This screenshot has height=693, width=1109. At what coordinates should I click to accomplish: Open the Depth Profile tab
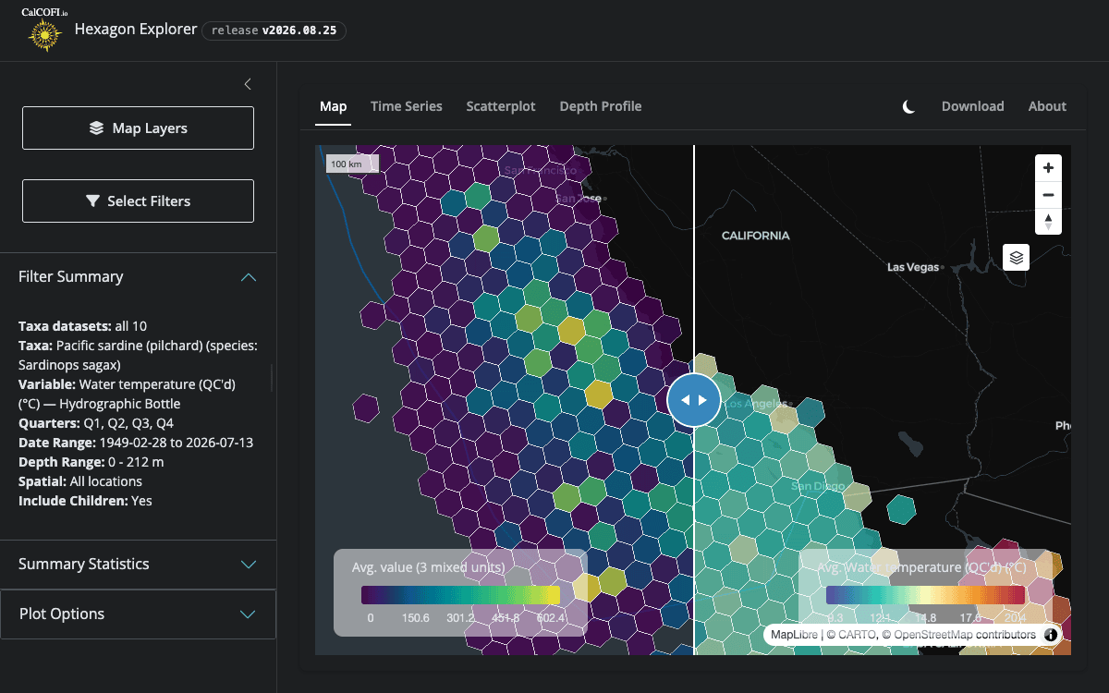[601, 106]
